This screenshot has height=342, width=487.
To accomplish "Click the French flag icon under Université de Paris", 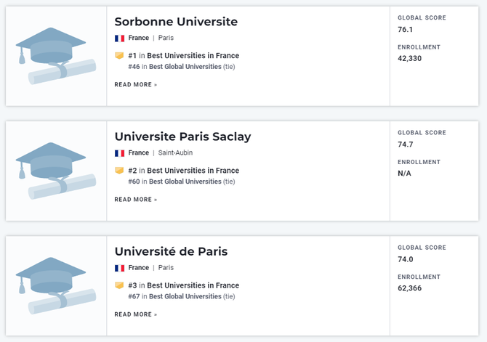I will (x=120, y=268).
